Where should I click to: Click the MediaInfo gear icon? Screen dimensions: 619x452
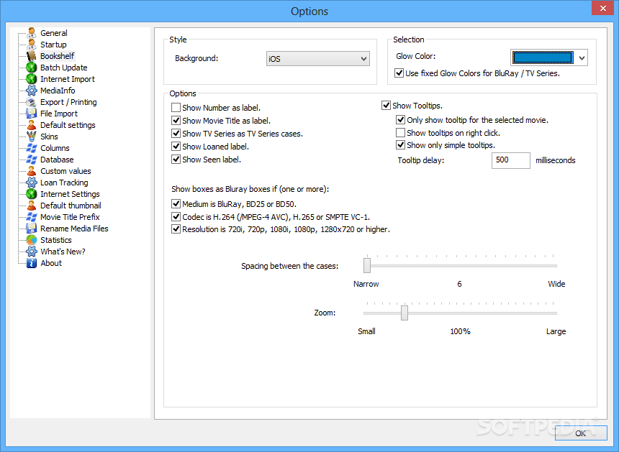[32, 91]
